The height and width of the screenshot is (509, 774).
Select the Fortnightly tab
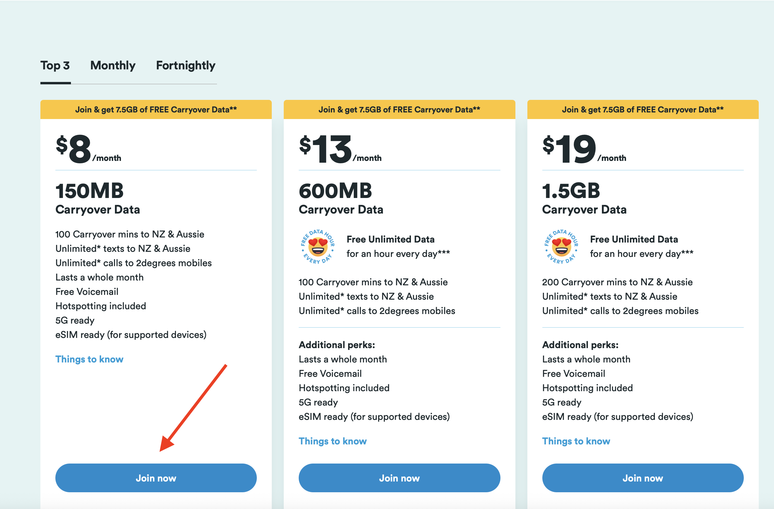[x=185, y=66]
